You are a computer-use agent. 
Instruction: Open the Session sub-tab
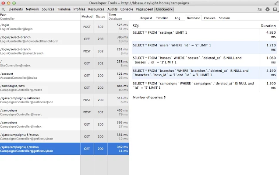coord(224,18)
